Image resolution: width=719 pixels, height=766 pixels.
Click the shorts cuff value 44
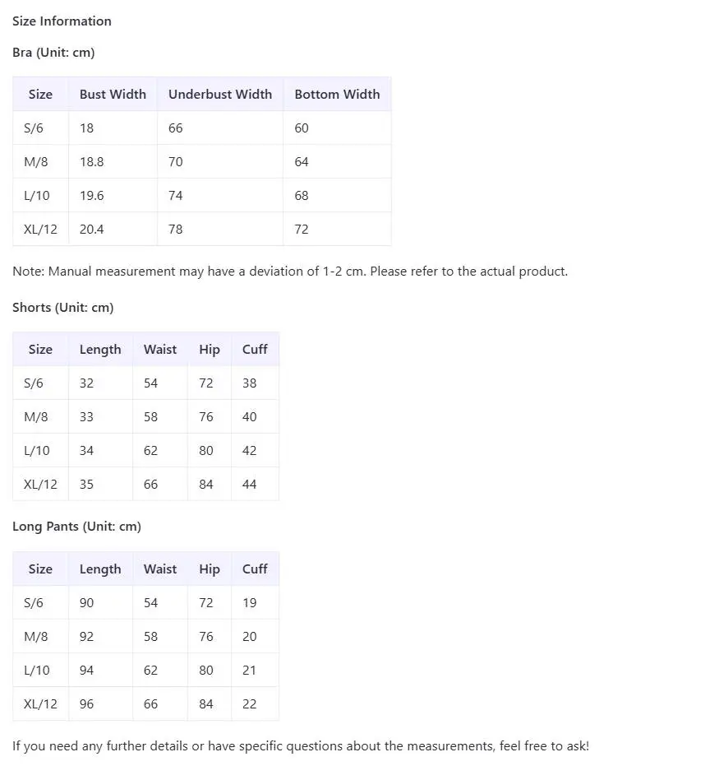250,485
